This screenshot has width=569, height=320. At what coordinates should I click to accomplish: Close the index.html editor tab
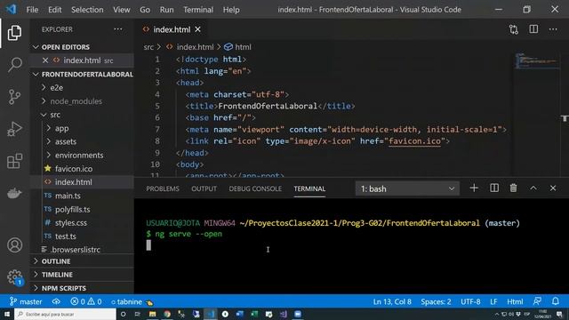tap(197, 29)
